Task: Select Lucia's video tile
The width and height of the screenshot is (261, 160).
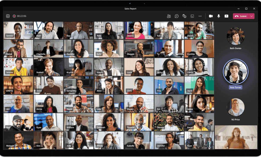Action: [x=139, y=67]
